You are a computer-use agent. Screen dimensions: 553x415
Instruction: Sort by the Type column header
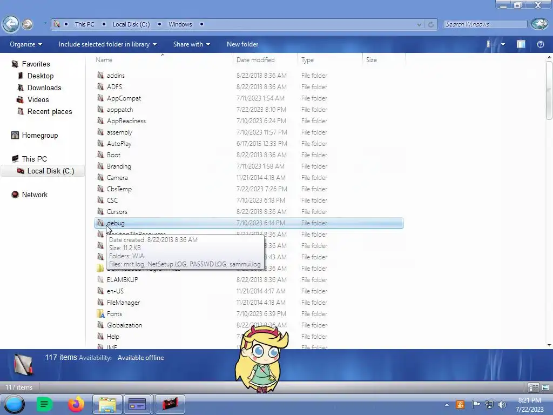coord(307,60)
